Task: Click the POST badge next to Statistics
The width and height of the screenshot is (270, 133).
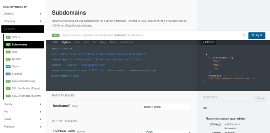Action: [x=8, y=74]
